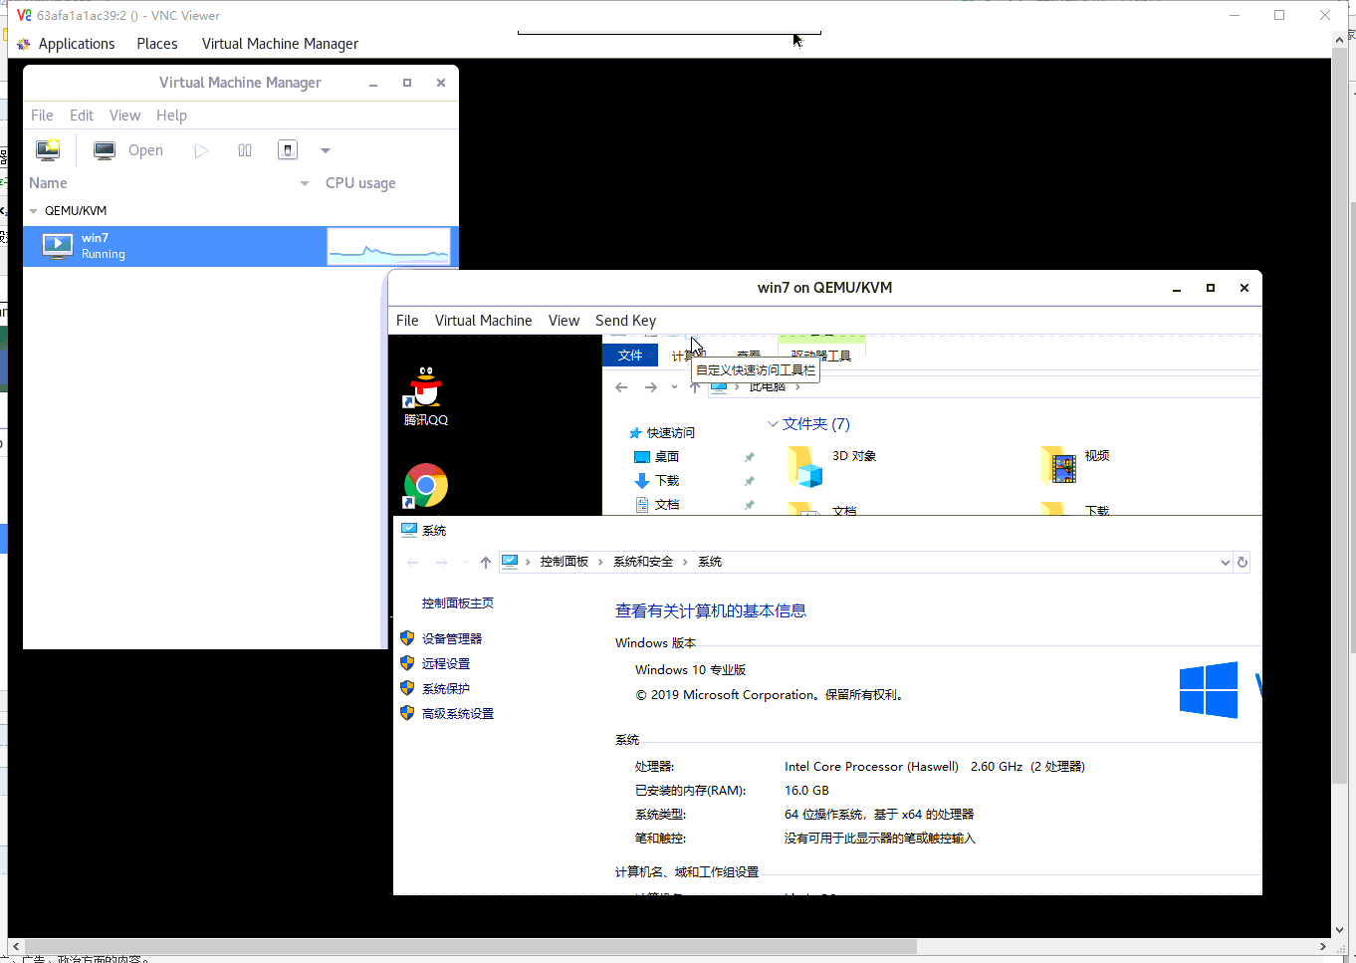The width and height of the screenshot is (1356, 963).
Task: Click Virtual Machine Manager in the top bar
Action: [x=280, y=44]
